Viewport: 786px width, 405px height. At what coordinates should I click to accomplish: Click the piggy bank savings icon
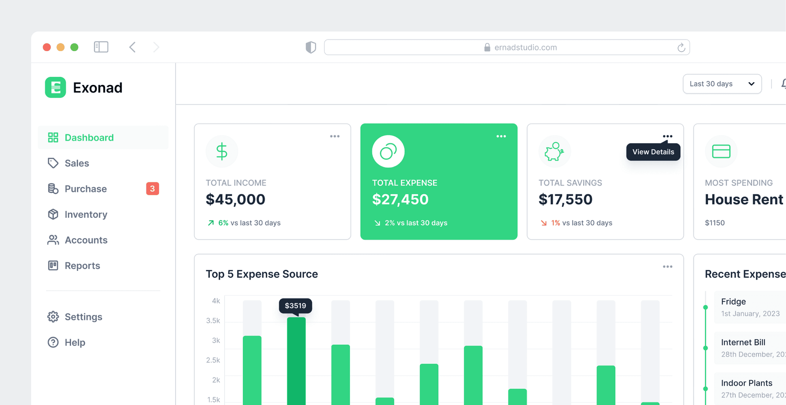click(x=554, y=151)
